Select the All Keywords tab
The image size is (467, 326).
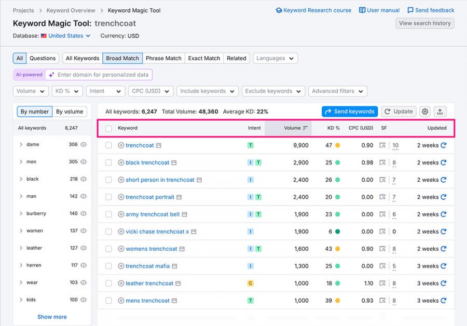click(x=83, y=59)
